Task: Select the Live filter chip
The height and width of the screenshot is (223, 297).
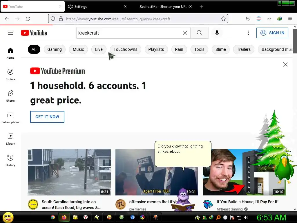Action: point(99,49)
